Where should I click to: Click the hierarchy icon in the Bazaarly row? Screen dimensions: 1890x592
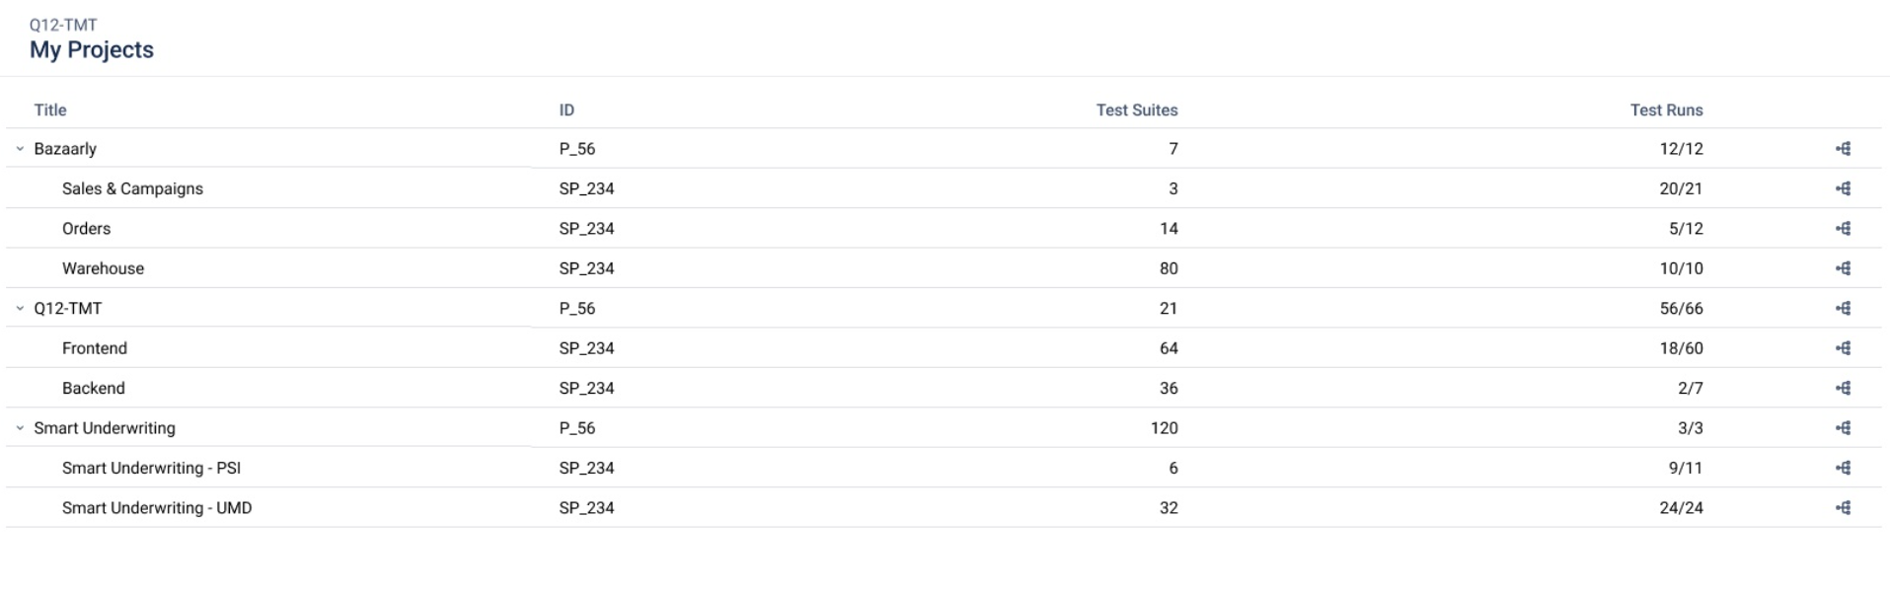[1843, 149]
